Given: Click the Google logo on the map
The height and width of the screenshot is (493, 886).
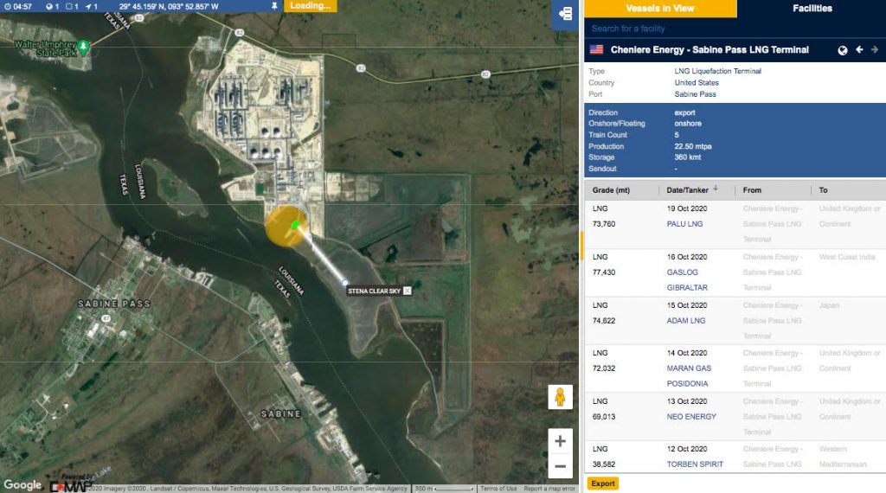Looking at the screenshot, I should pyautogui.click(x=22, y=484).
